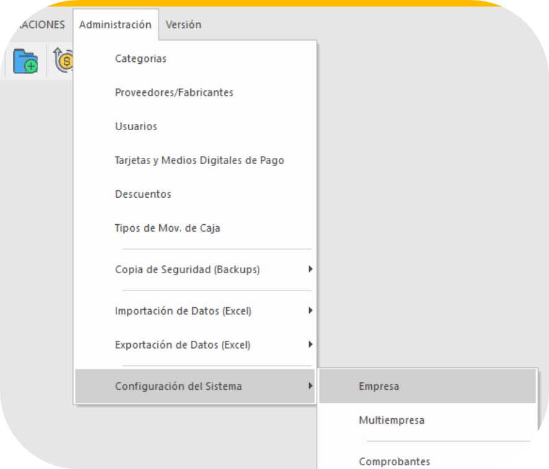The width and height of the screenshot is (549, 469).
Task: Open the Administración menu
Action: click(x=115, y=25)
